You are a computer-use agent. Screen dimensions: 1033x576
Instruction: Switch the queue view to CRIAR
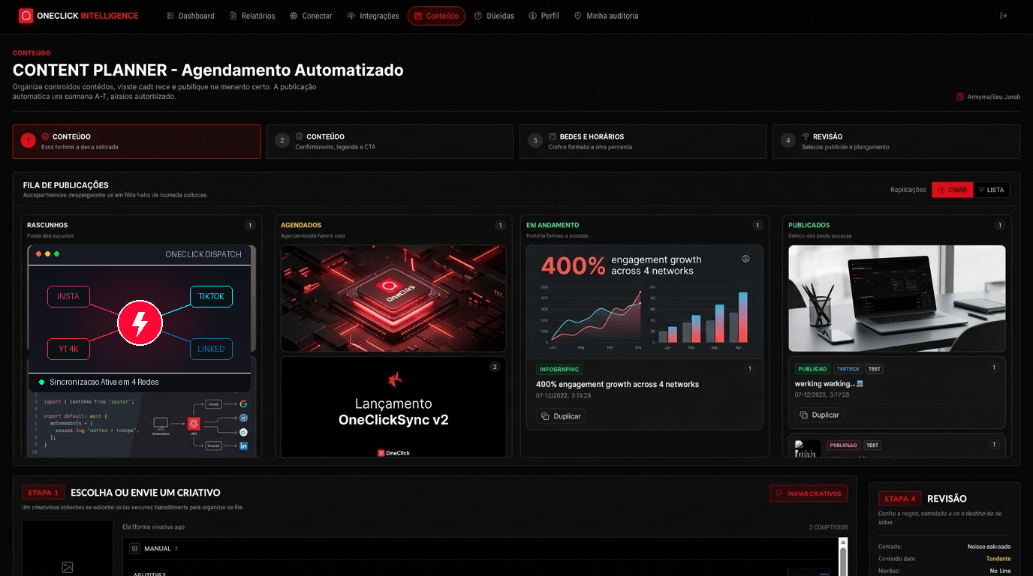[x=952, y=190]
